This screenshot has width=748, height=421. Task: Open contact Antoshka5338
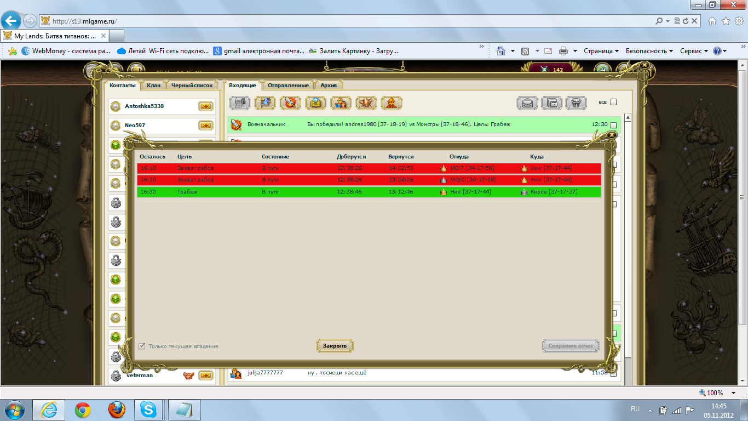144,106
